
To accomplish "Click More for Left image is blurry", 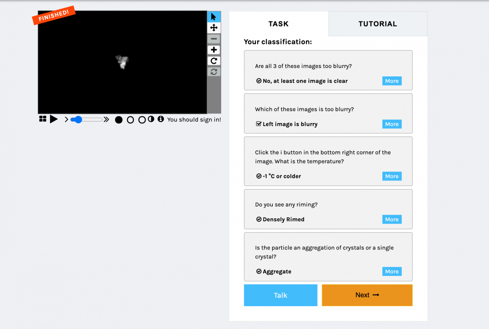I will (x=392, y=124).
